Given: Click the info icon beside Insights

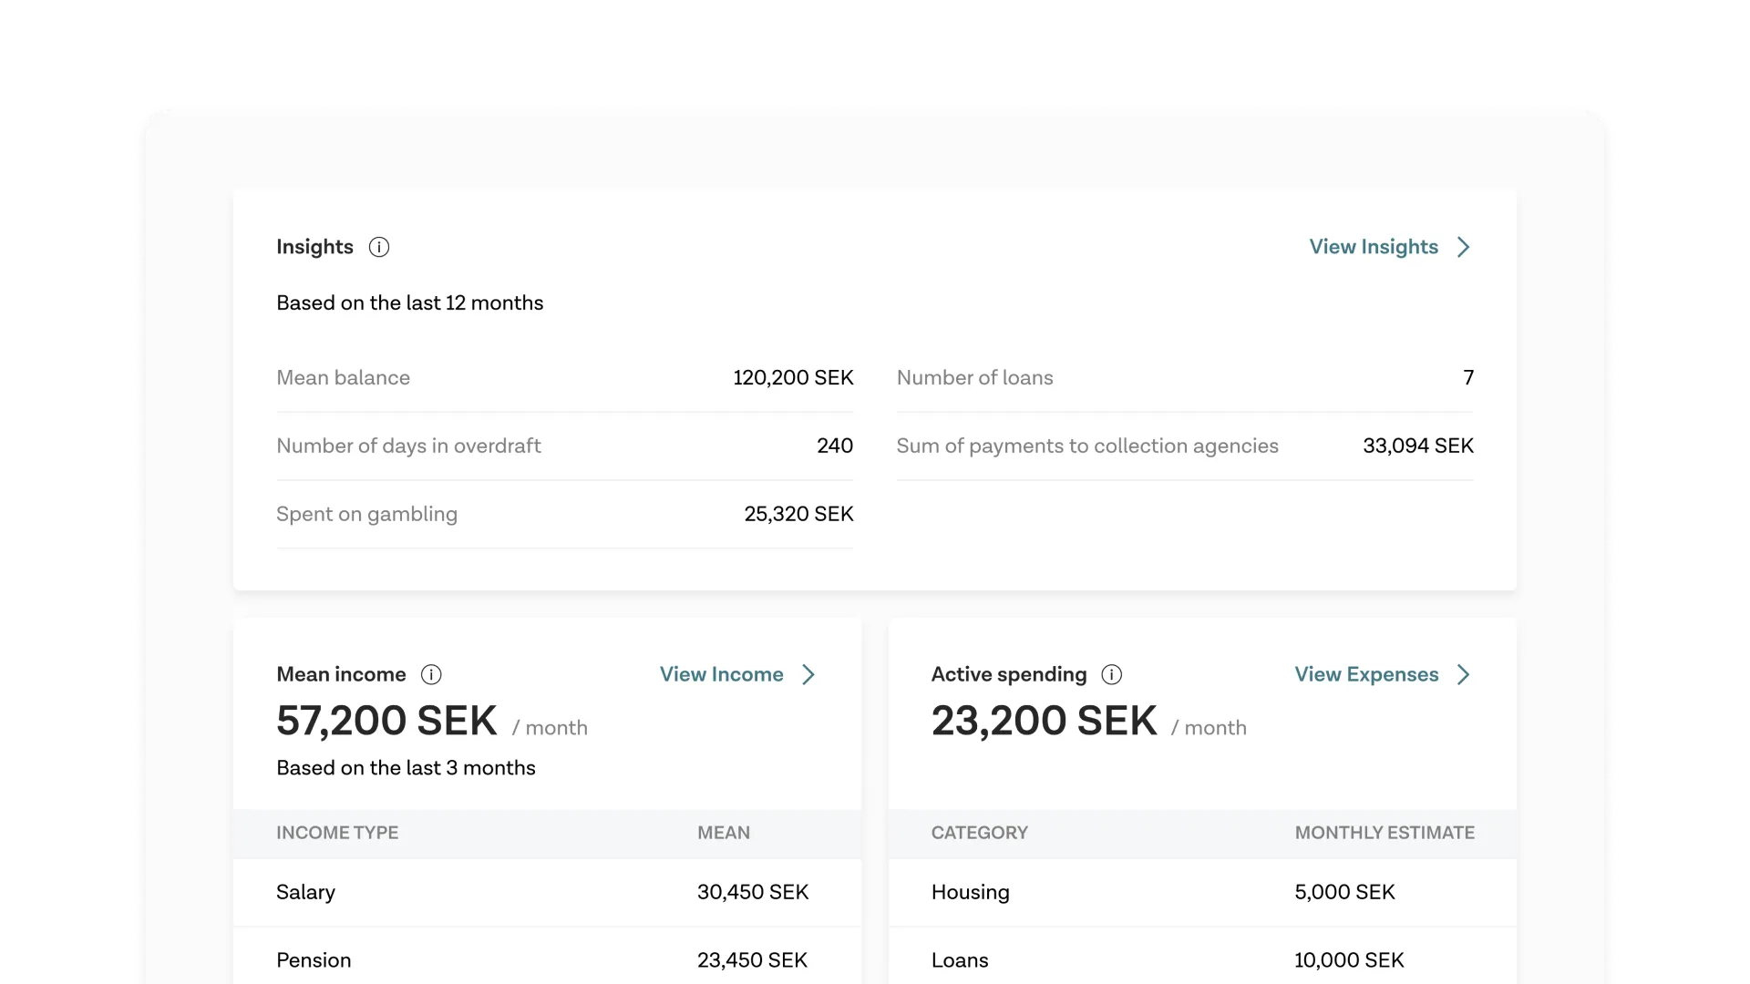Looking at the screenshot, I should (x=379, y=247).
